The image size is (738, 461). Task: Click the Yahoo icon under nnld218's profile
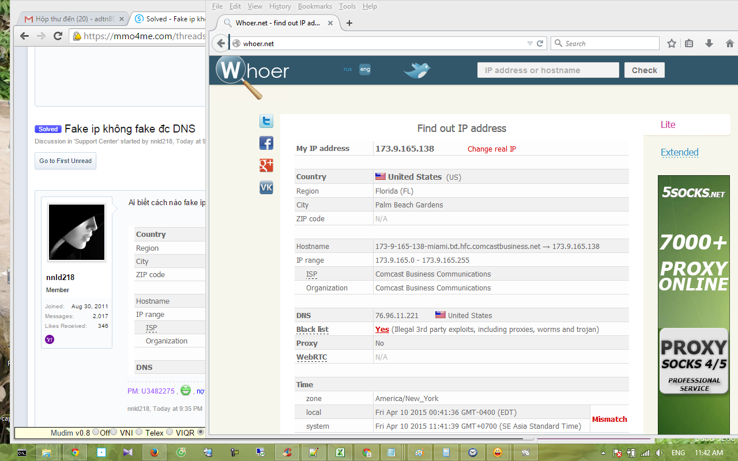pyautogui.click(x=50, y=339)
